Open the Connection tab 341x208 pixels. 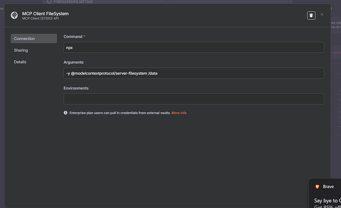[34, 38]
